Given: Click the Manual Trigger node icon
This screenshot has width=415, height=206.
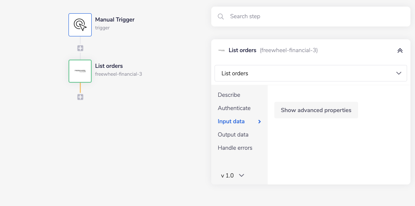Looking at the screenshot, I should tap(80, 25).
